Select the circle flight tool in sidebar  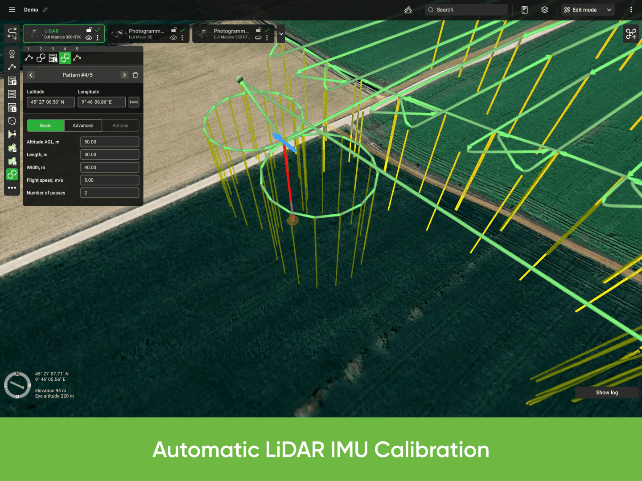12,121
